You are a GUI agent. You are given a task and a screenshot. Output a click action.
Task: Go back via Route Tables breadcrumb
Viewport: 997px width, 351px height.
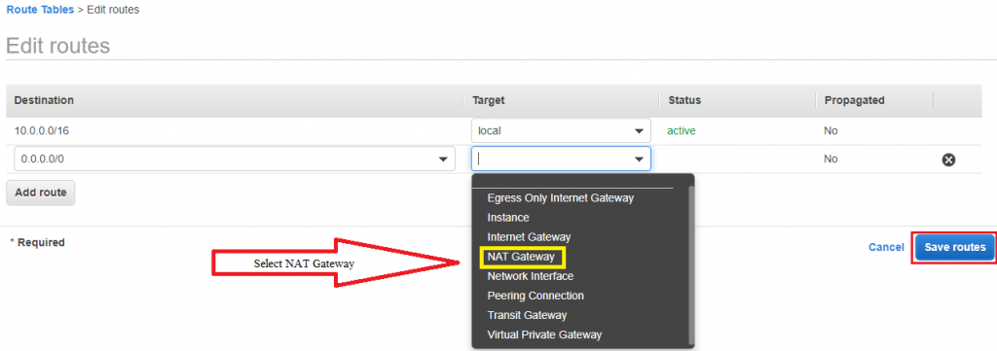click(39, 10)
